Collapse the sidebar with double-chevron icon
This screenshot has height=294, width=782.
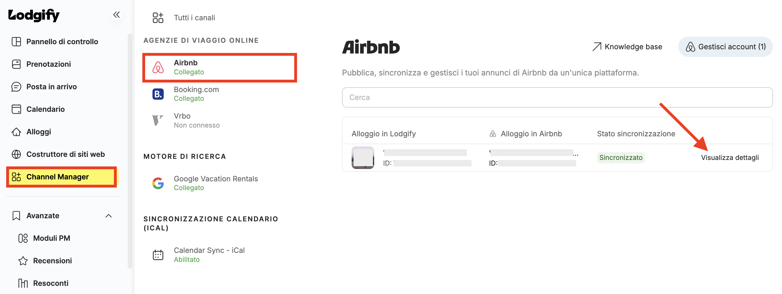coord(116,14)
